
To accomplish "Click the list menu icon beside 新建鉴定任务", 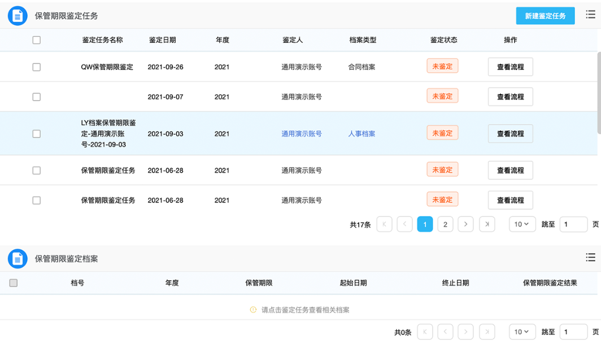I will [590, 15].
